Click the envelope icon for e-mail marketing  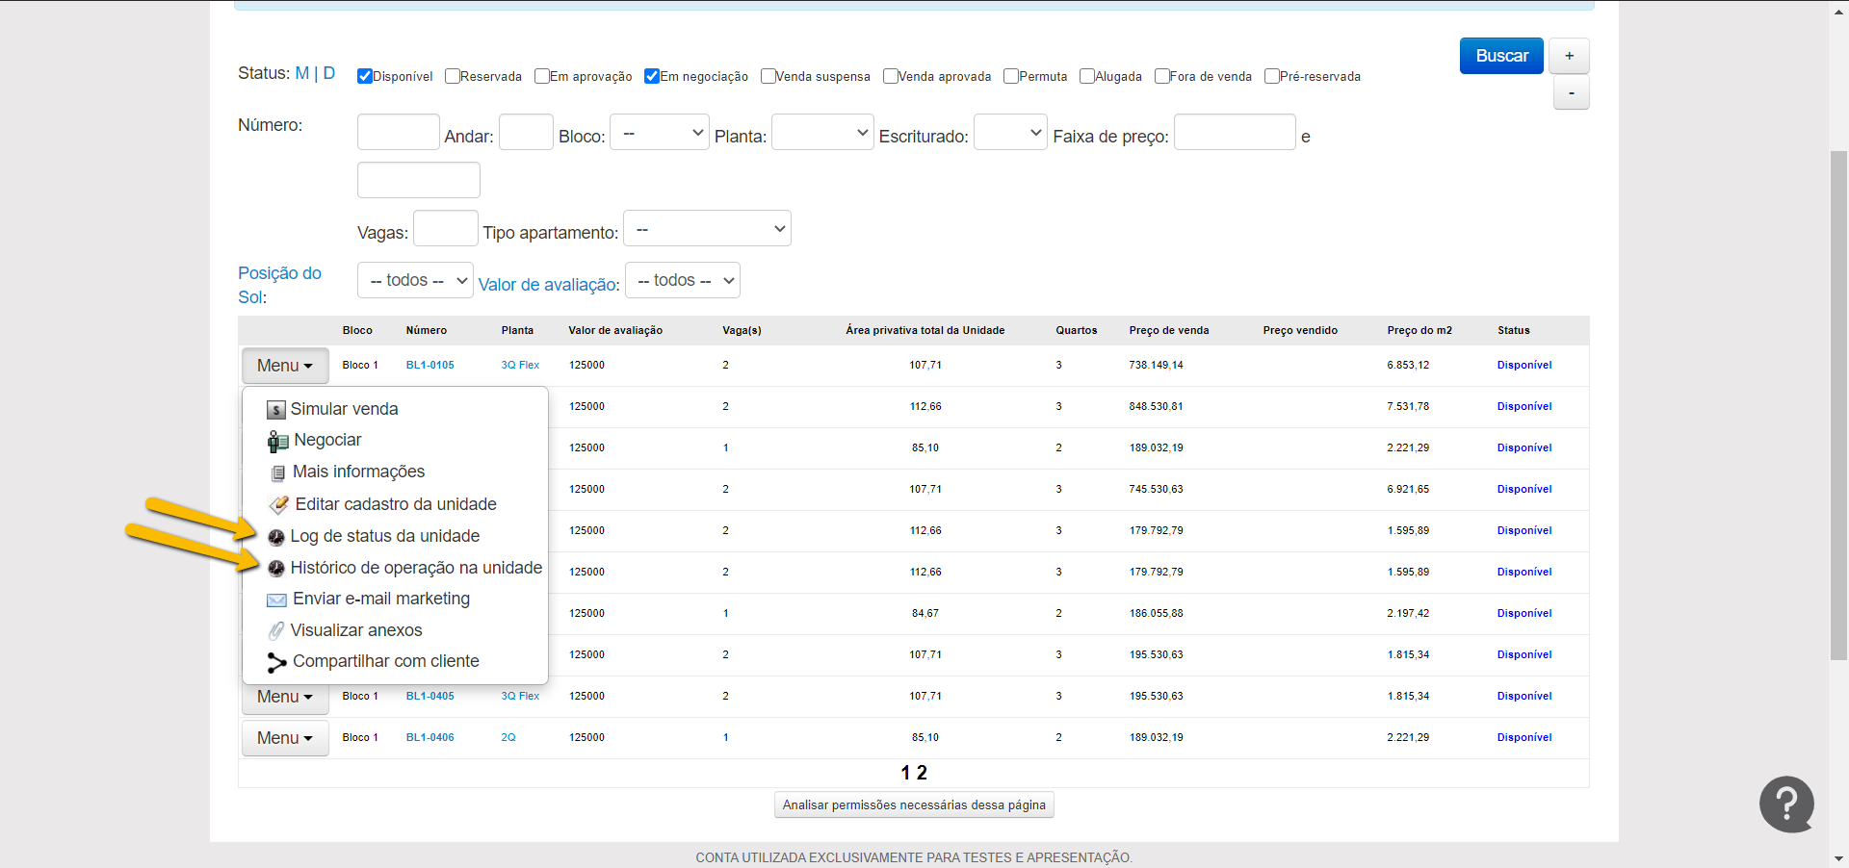point(276,600)
